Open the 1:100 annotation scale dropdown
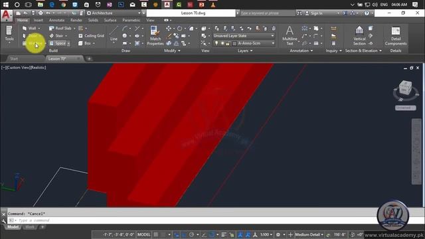 tap(266, 234)
